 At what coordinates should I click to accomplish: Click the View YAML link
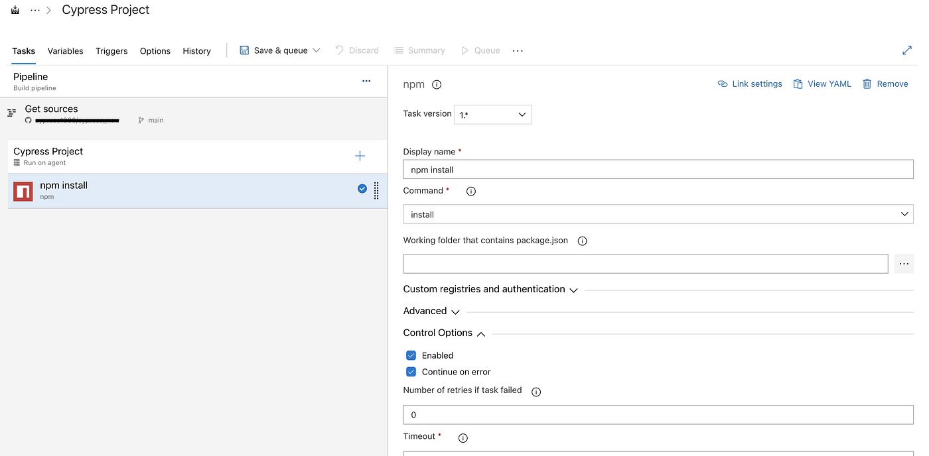coord(822,84)
